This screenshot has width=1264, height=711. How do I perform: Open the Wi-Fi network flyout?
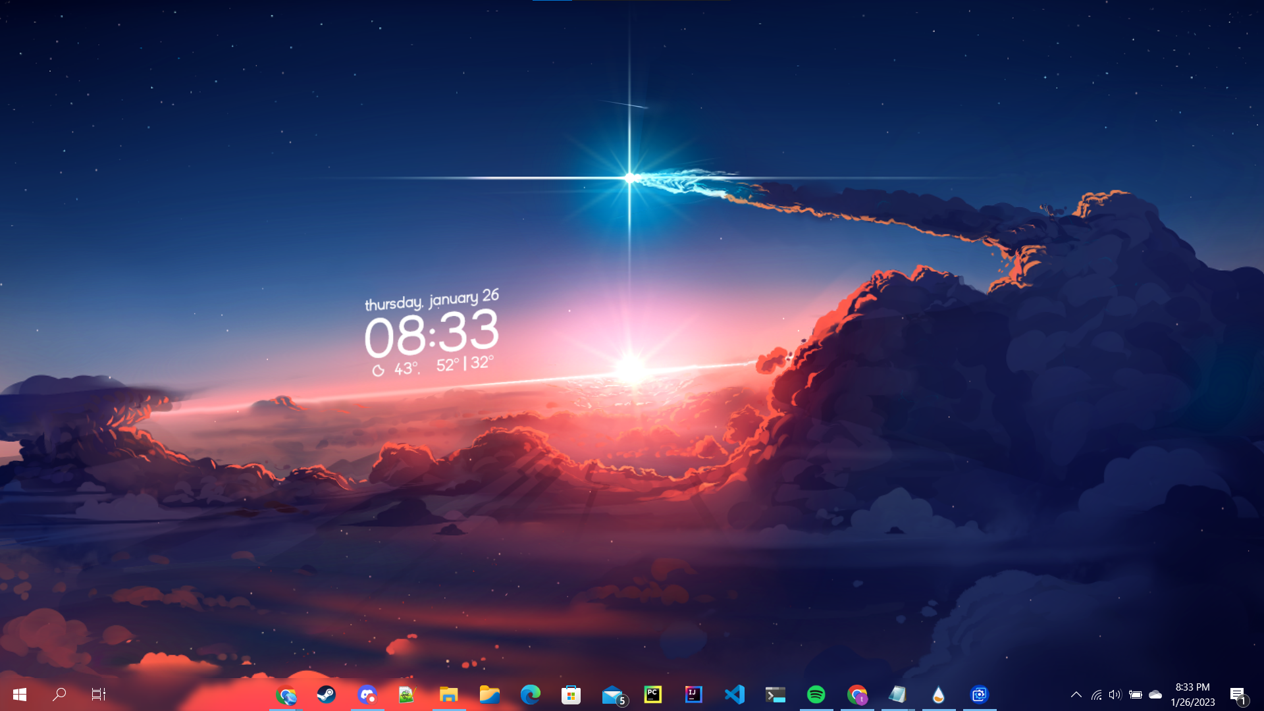[1096, 695]
